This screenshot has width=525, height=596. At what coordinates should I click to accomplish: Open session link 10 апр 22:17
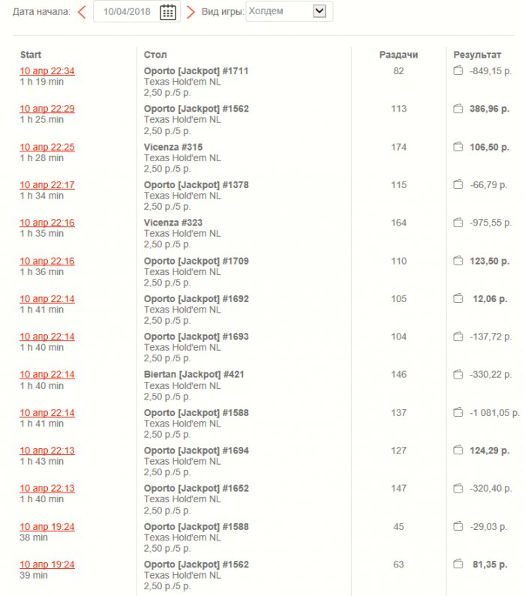(x=47, y=184)
